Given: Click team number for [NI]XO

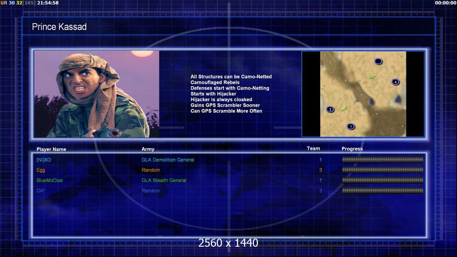Looking at the screenshot, I should point(320,160).
